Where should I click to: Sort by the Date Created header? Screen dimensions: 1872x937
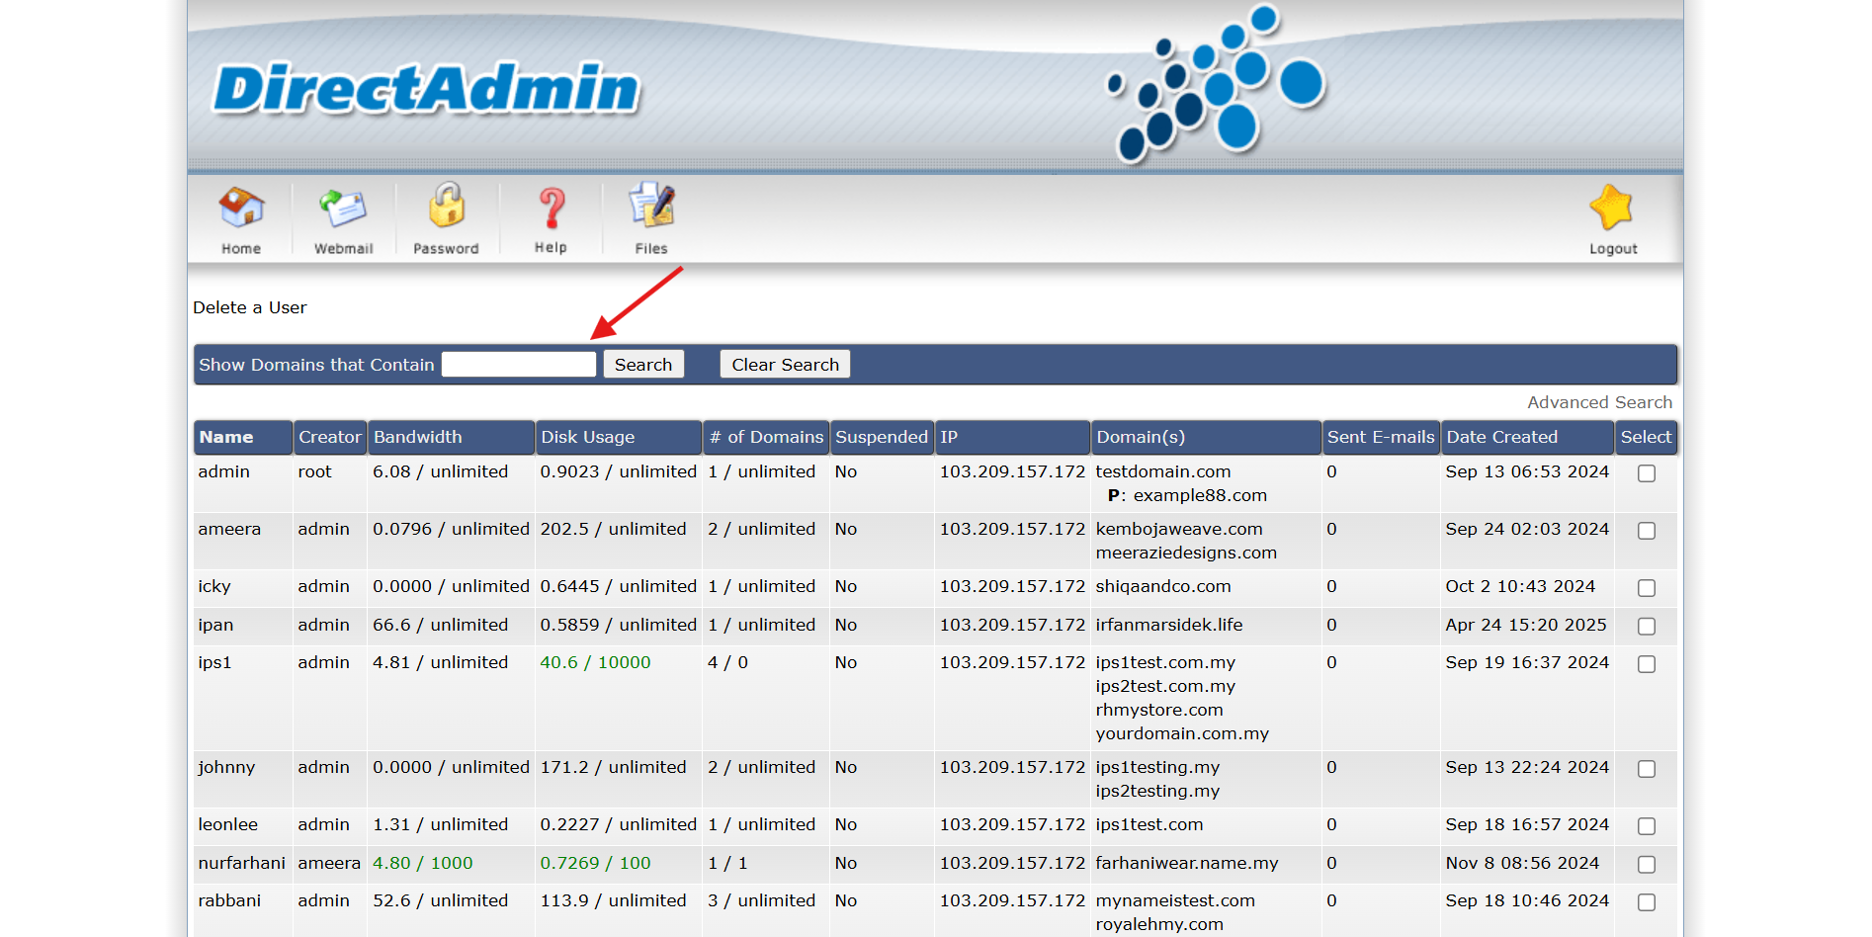pos(1502,437)
